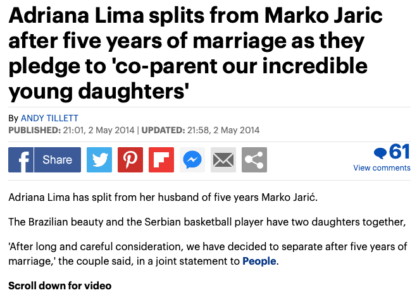Click the Brazilian beauty paragraph
This screenshot has width=417, height=295.
(207, 222)
